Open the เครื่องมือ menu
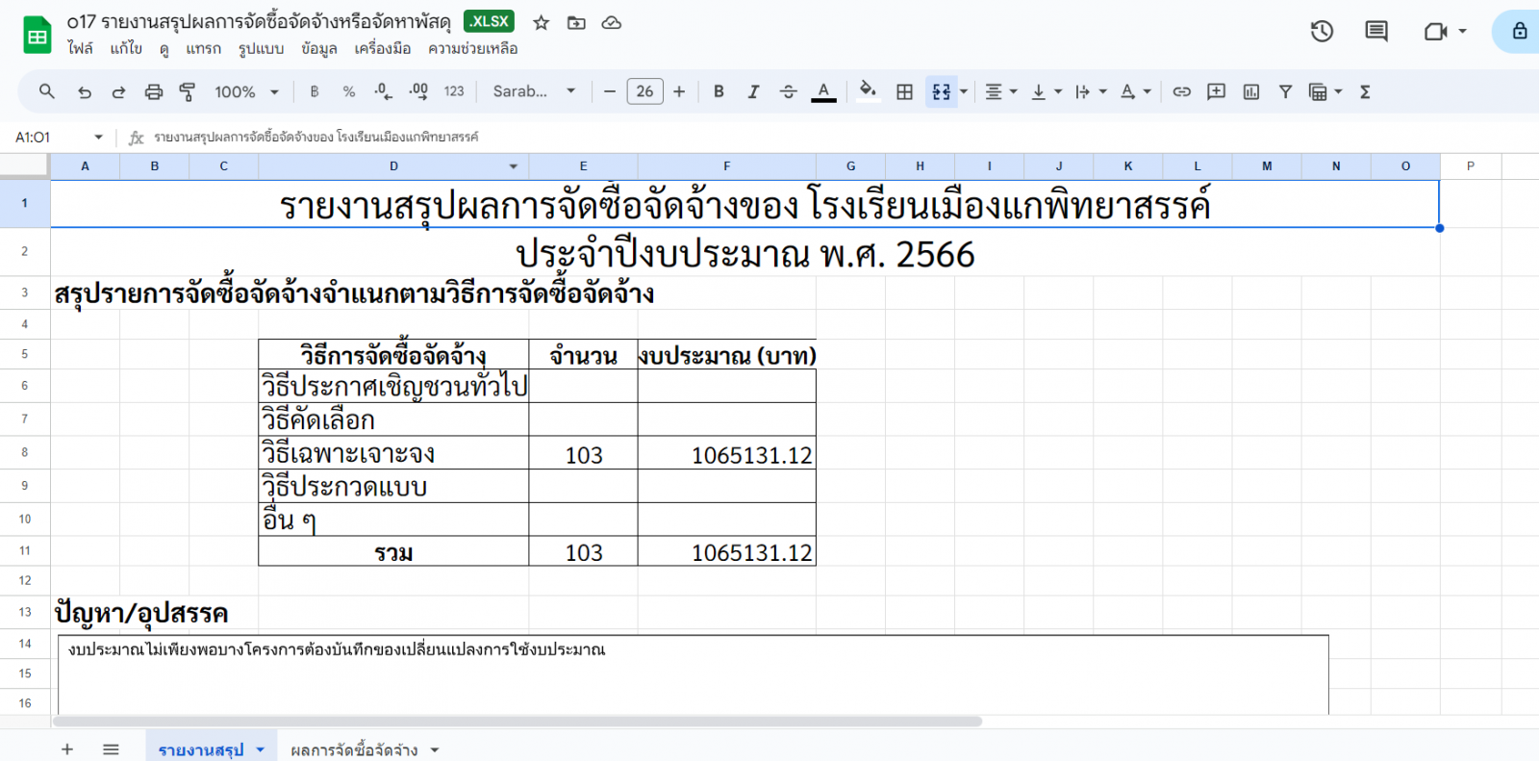Viewport: 1539px width, 761px height. tap(382, 48)
